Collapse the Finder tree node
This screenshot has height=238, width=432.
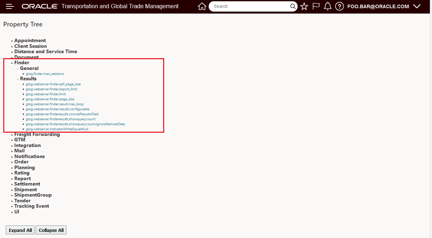pos(22,63)
